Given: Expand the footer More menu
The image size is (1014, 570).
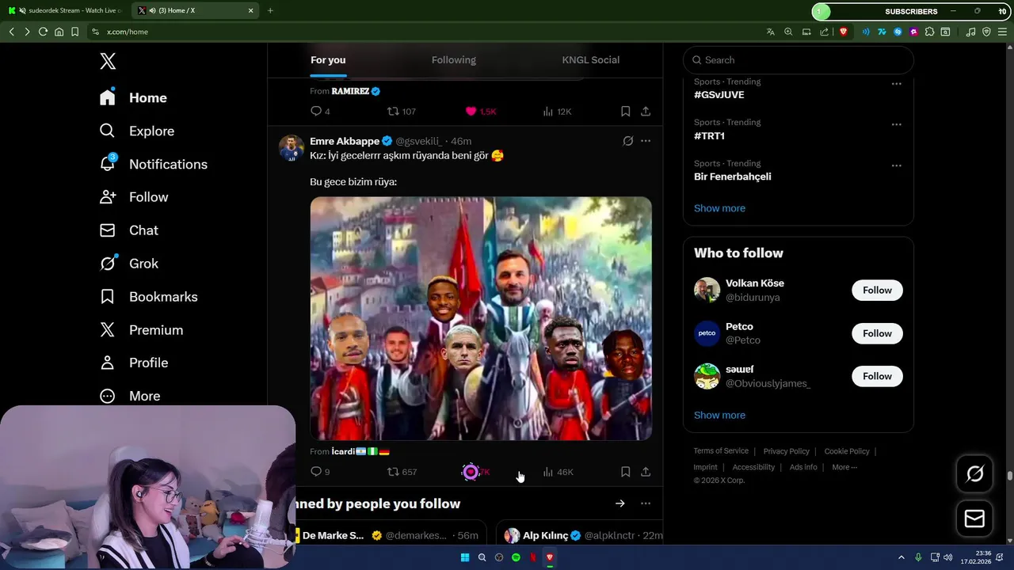Looking at the screenshot, I should pyautogui.click(x=844, y=467).
